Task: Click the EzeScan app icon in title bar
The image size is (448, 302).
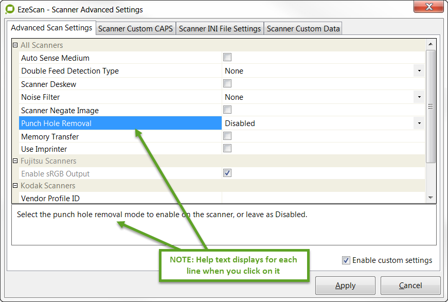Action: tap(9, 9)
